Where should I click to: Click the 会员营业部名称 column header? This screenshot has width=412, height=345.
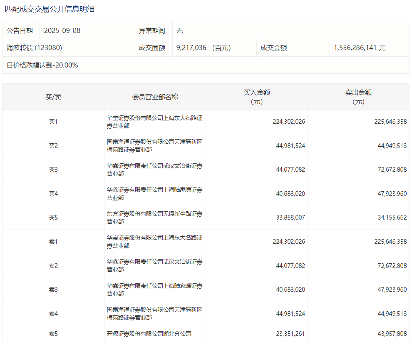[155, 97]
